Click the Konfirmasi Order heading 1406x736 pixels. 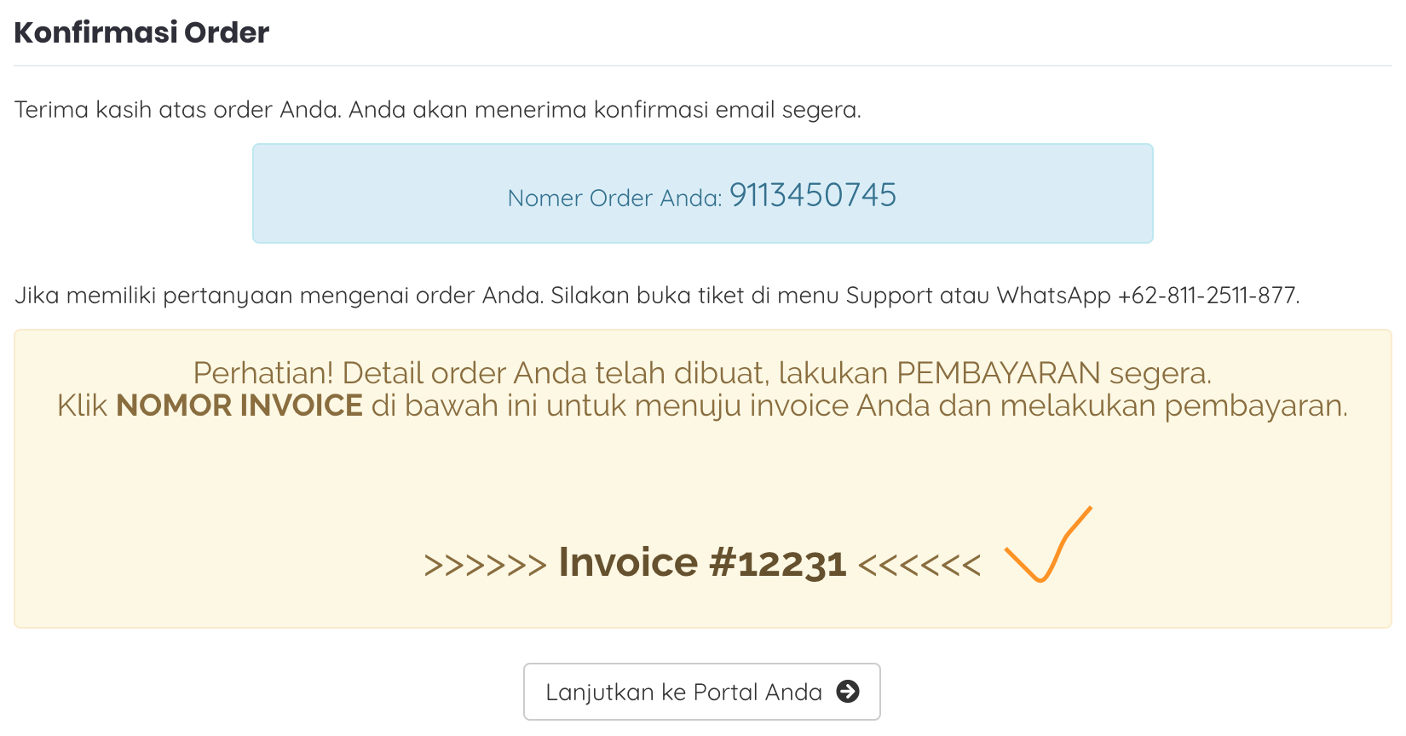click(141, 32)
